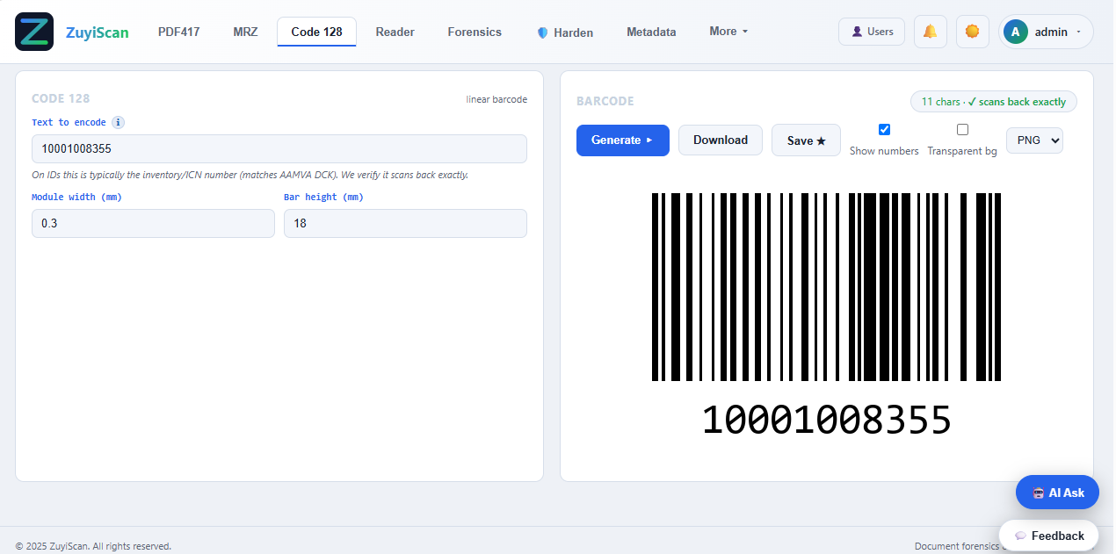This screenshot has width=1116, height=554.
Task: Click the admin avatar circle
Action: point(1015,32)
